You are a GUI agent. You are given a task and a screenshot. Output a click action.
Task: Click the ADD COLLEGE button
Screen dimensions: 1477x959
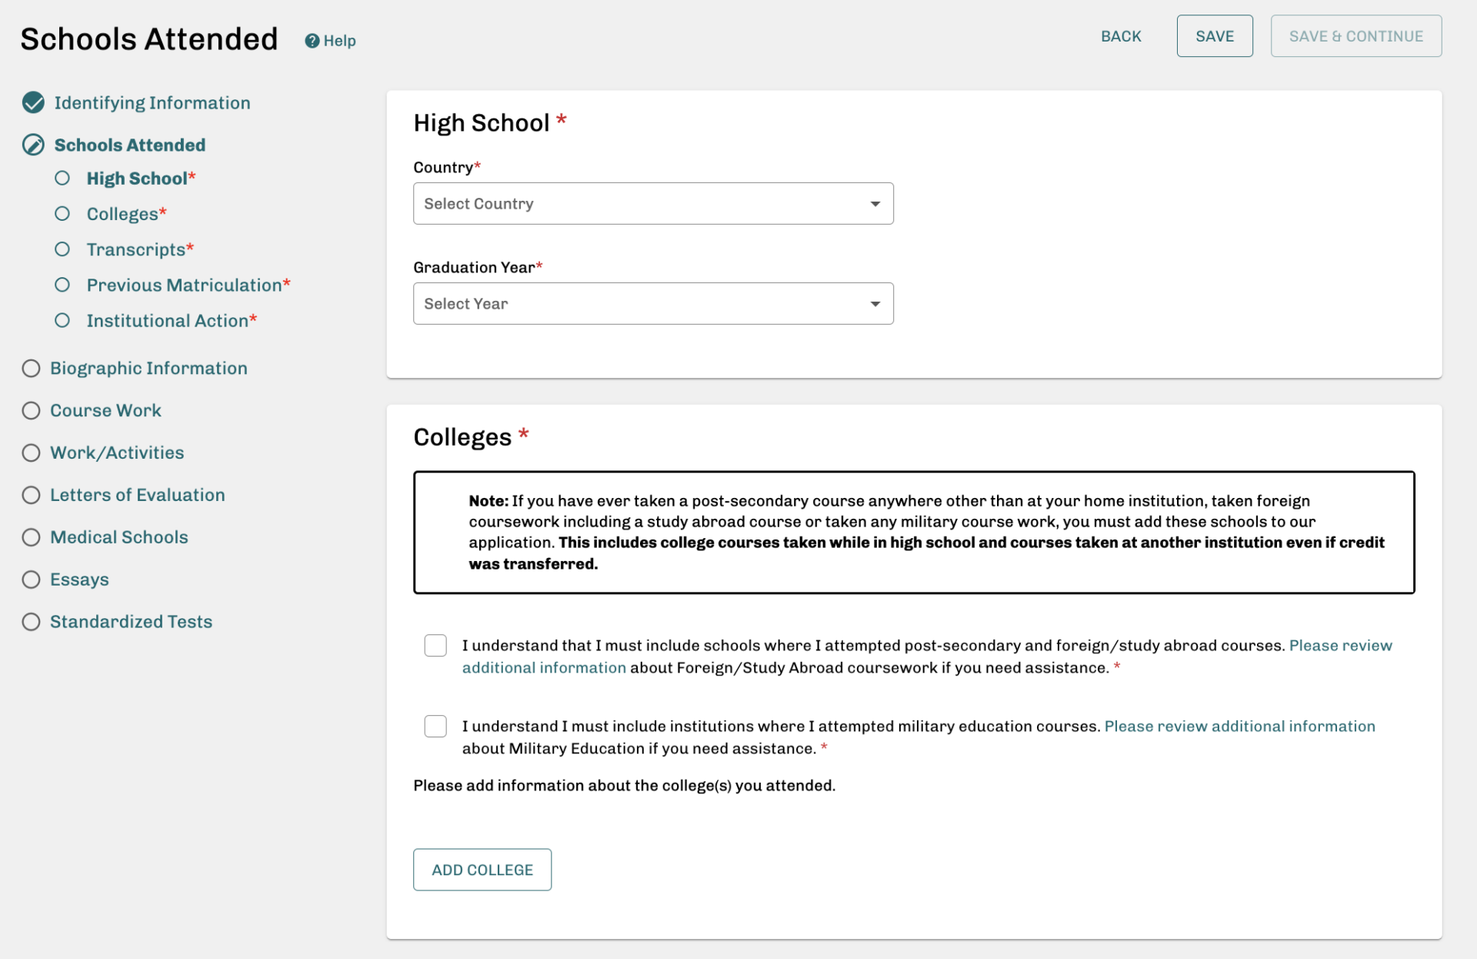[482, 870]
